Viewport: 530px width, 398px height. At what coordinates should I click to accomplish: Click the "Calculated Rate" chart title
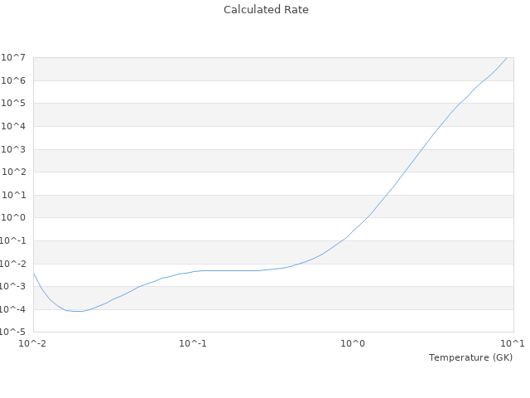point(266,10)
